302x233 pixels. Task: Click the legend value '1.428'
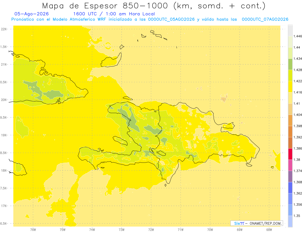pyautogui.click(x=298, y=70)
